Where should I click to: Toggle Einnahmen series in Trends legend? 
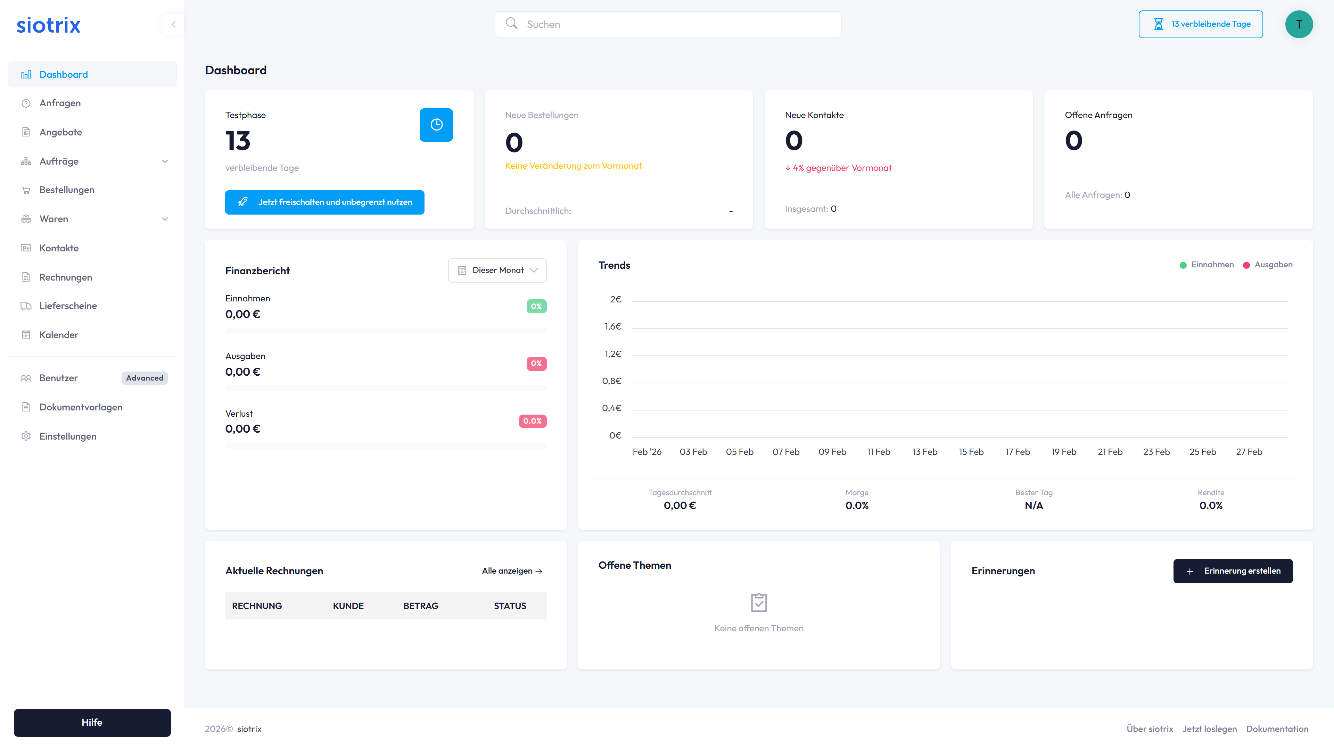[x=1207, y=265]
